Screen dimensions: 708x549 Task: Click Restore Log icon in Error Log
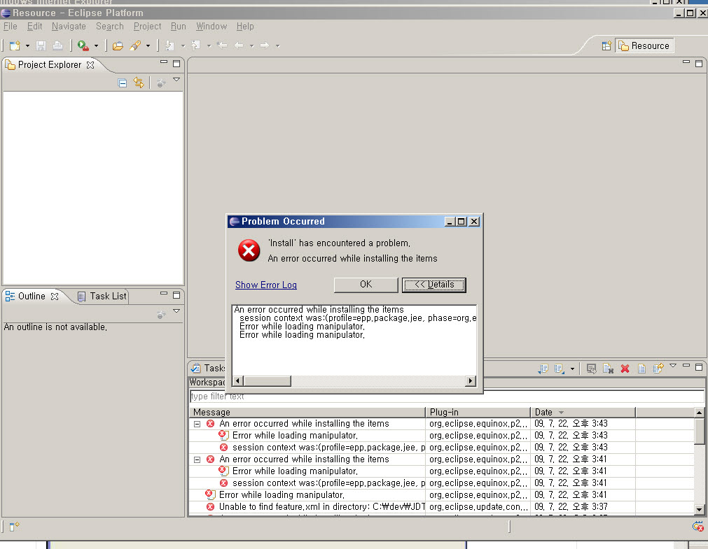click(658, 369)
